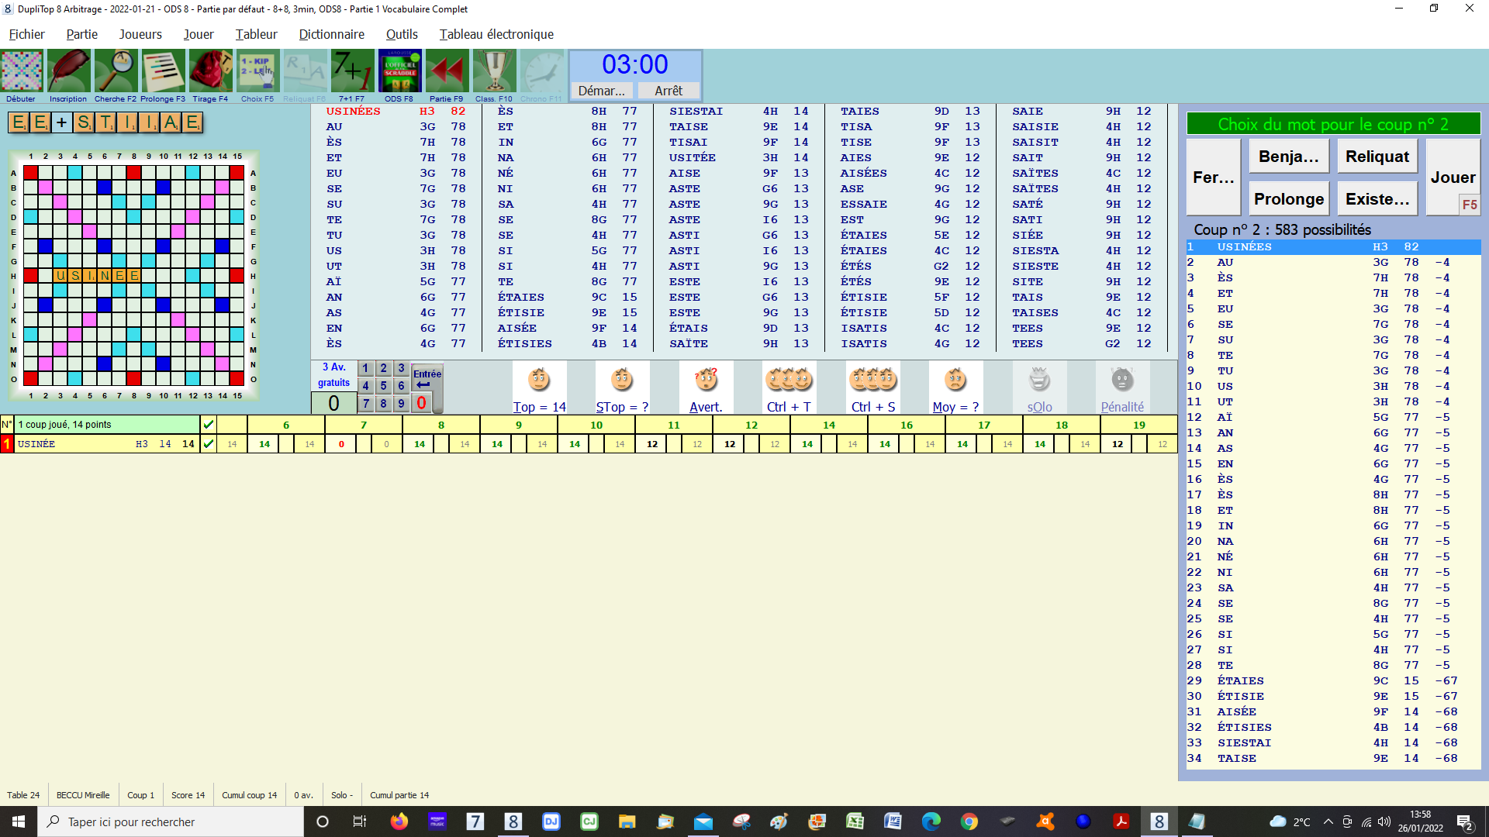Screen dimensions: 1489x837
Task: Click the Reliquat button
Action: [x=1377, y=157]
